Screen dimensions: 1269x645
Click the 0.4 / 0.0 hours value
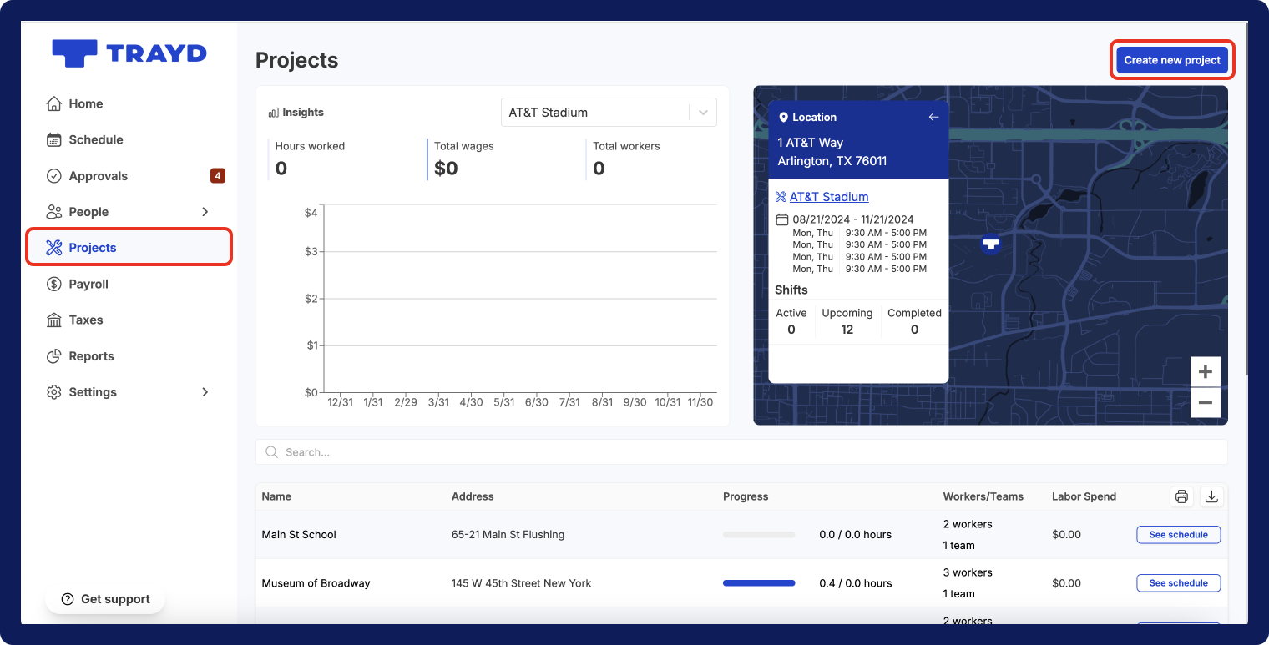(x=856, y=583)
